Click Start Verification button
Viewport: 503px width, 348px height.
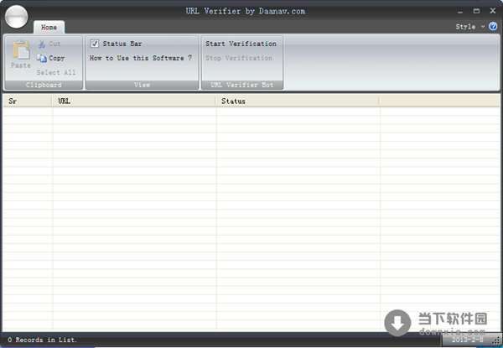(x=241, y=44)
